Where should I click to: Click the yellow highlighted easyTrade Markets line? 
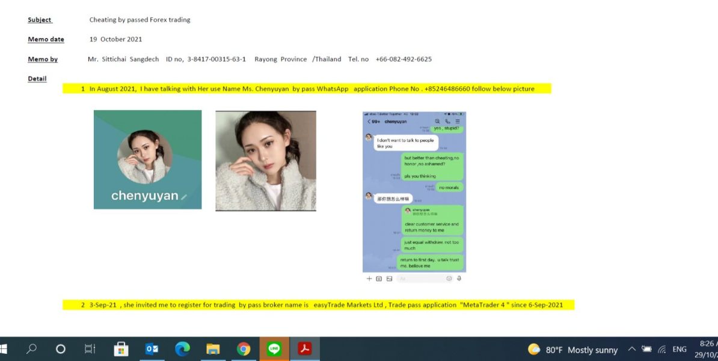pyautogui.click(x=318, y=305)
